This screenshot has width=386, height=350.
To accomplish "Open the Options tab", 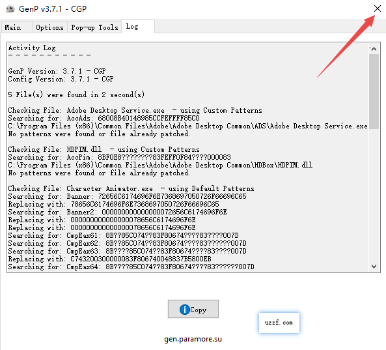I will [x=49, y=27].
